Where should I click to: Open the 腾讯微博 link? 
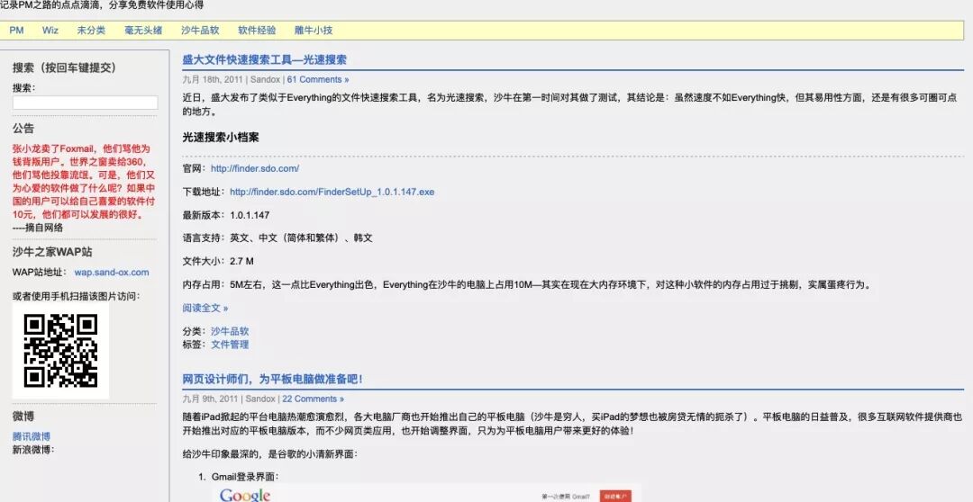32,436
